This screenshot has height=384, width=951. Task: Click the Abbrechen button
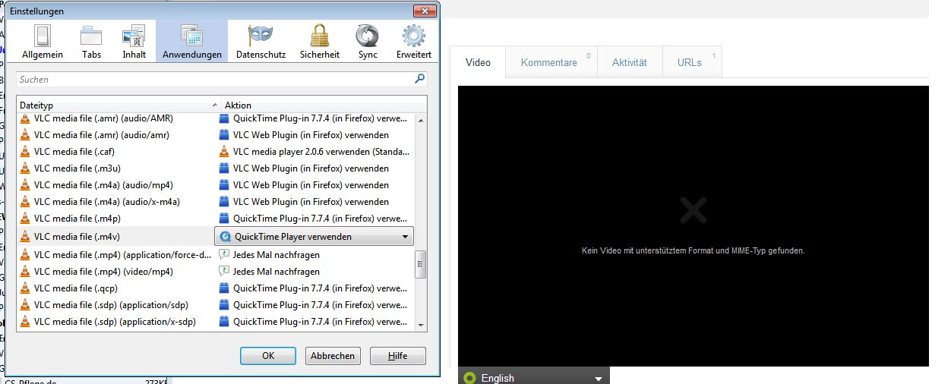point(333,355)
